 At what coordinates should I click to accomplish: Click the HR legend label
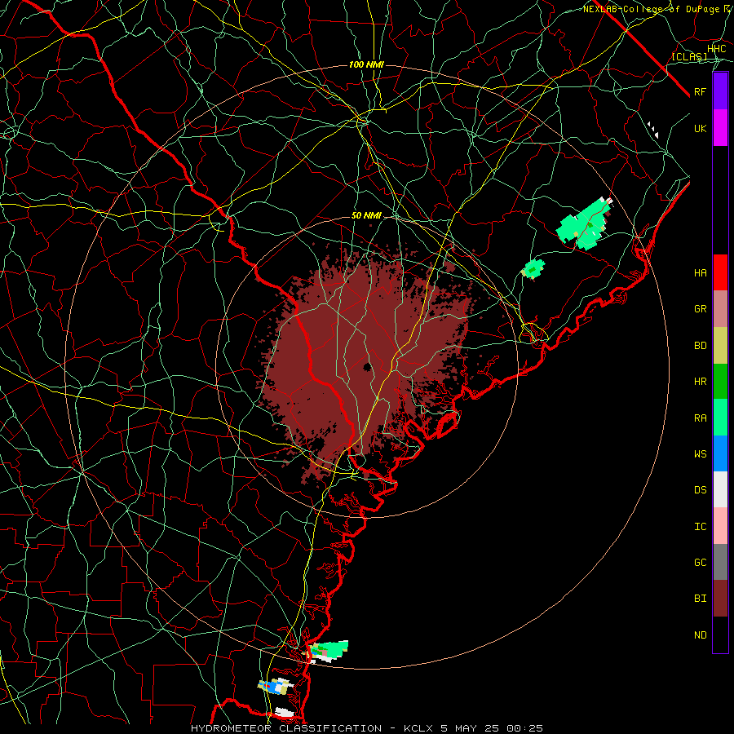700,382
